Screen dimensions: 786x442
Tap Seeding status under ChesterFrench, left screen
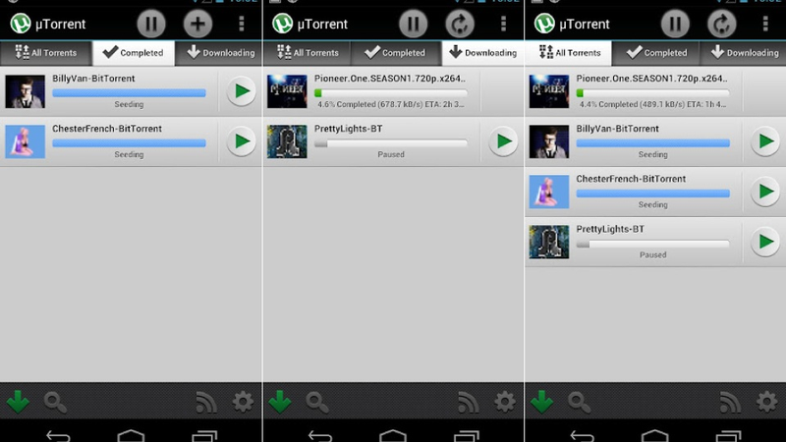click(129, 154)
